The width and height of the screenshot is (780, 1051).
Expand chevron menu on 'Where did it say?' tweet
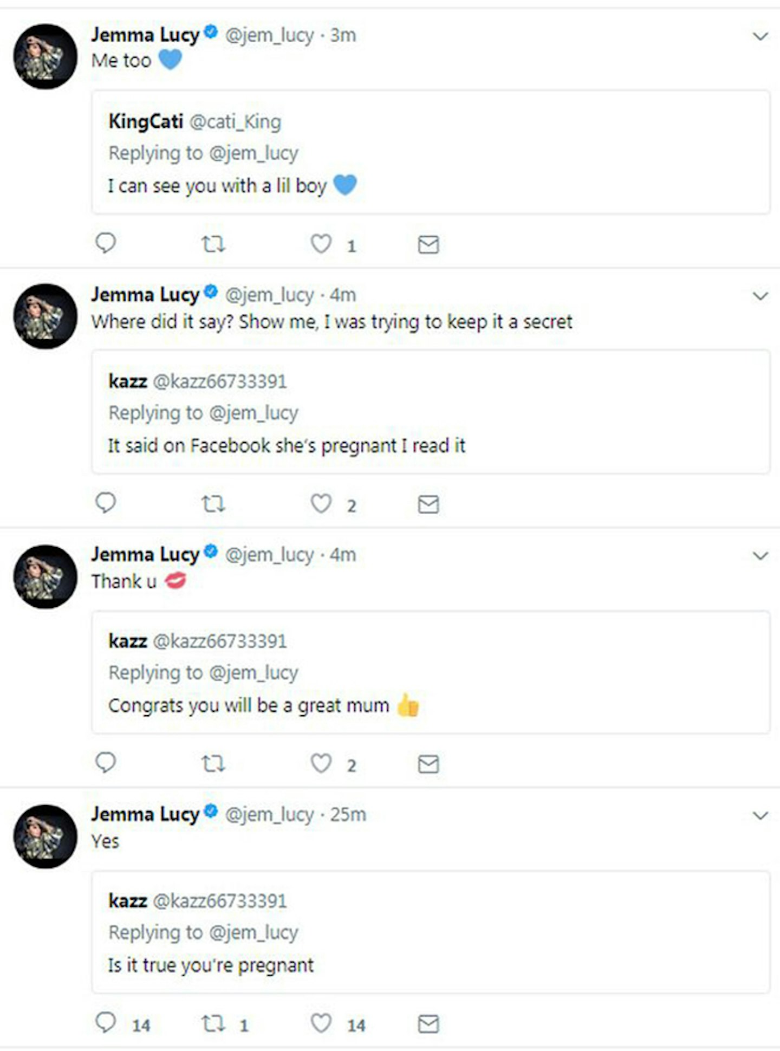760,296
